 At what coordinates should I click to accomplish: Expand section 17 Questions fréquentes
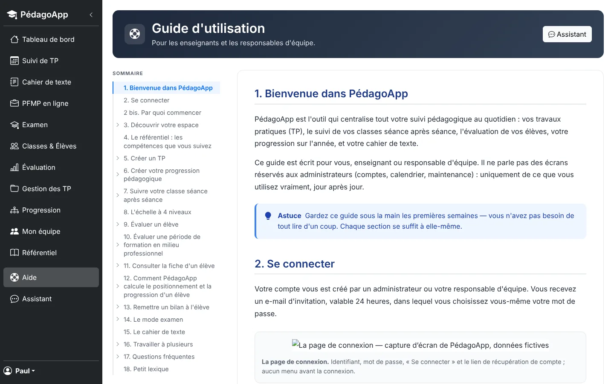pos(118,357)
